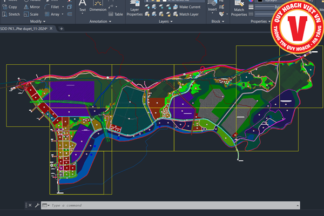The image size is (324, 216).
Task: Open recent commands dropdown in command line
Action: tap(46, 205)
